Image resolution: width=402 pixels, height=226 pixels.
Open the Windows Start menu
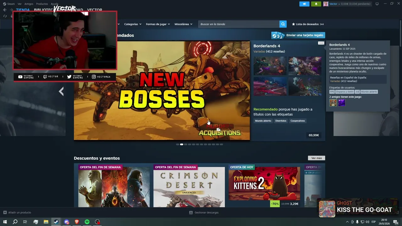coord(5,222)
